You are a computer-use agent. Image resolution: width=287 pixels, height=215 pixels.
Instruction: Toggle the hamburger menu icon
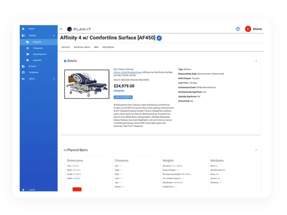tap(61, 29)
